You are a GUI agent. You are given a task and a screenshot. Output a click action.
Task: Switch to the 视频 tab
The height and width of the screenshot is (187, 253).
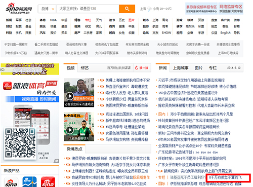tap(70, 68)
